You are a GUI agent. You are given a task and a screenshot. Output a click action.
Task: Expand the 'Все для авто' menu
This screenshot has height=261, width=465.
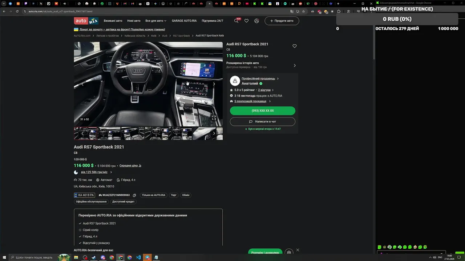point(156,21)
